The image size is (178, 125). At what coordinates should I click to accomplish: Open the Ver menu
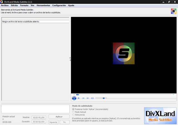tap(33, 6)
